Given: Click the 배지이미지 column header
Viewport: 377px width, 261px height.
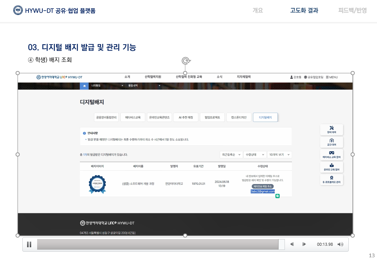Looking at the screenshot, I should (97, 166).
